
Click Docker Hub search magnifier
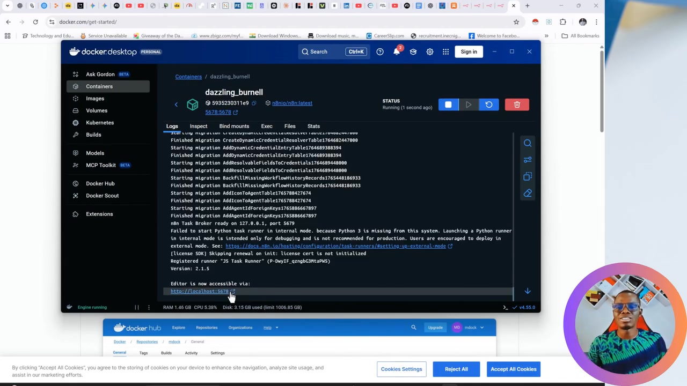point(413,327)
